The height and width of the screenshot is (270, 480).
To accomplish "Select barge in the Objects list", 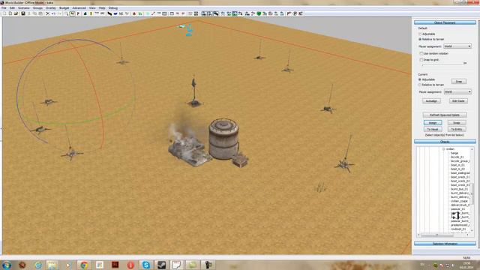I will point(454,153).
